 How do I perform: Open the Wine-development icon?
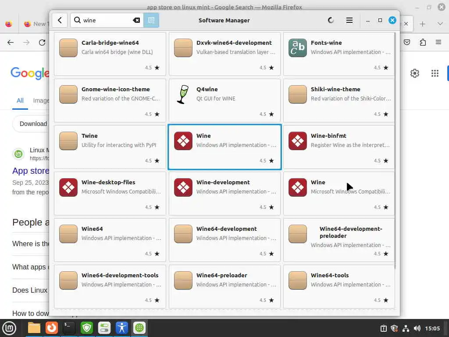pyautogui.click(x=183, y=187)
